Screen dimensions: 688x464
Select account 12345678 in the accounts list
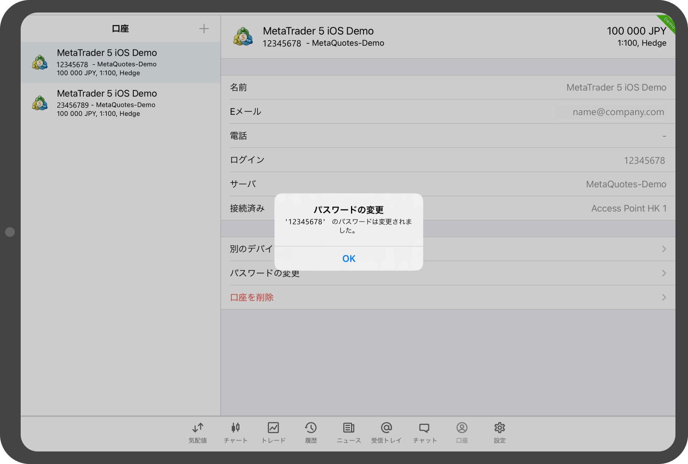coord(120,62)
